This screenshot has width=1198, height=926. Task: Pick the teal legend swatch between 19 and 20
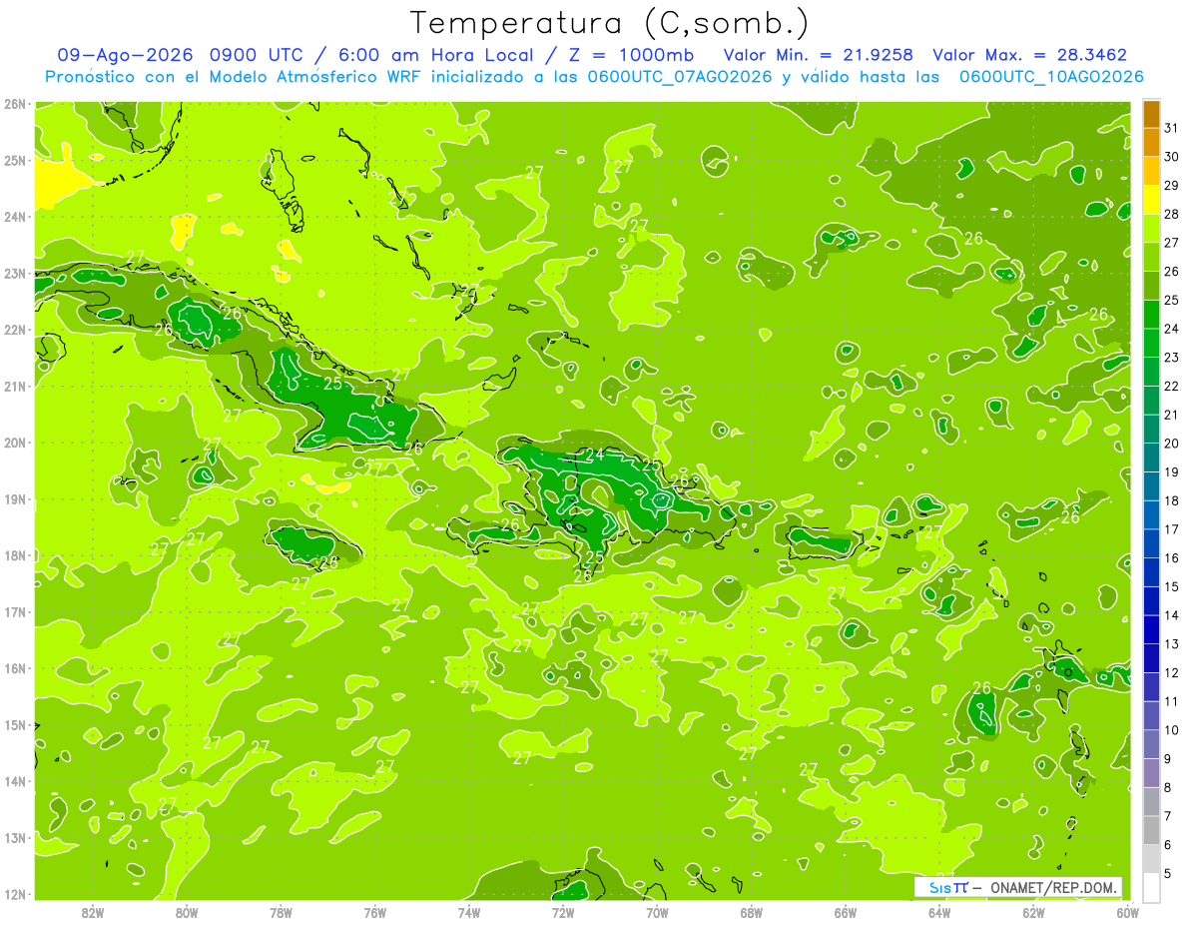click(1151, 458)
